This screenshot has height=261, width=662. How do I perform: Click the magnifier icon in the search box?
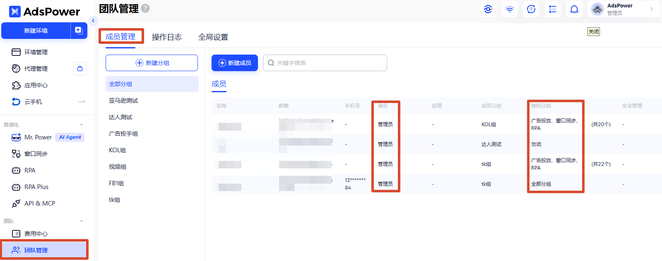tap(271, 63)
